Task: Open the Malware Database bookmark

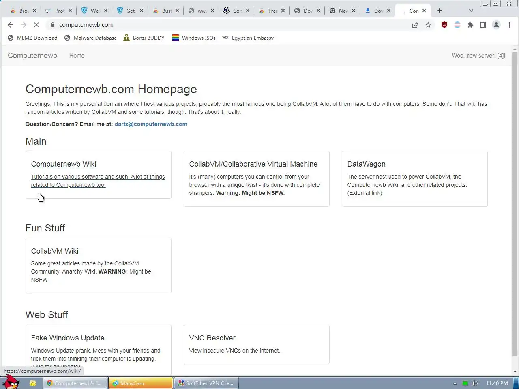Action: point(90,38)
